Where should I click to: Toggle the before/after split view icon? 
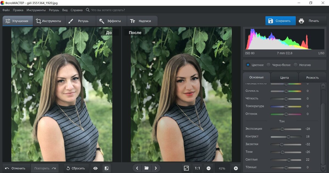click(106, 168)
